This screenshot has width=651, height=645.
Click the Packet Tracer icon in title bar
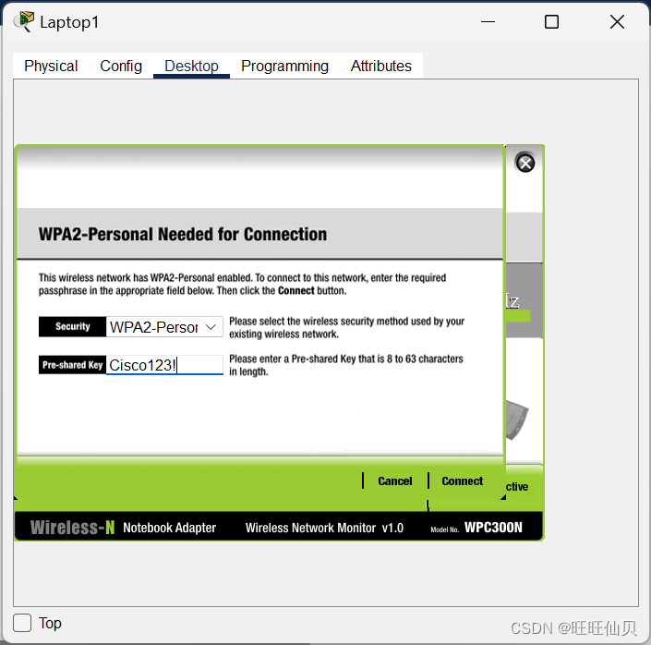(x=24, y=21)
